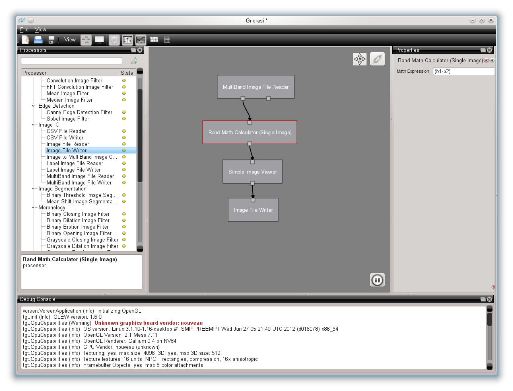Toggle eye visibility icon in Properties

coord(492,61)
